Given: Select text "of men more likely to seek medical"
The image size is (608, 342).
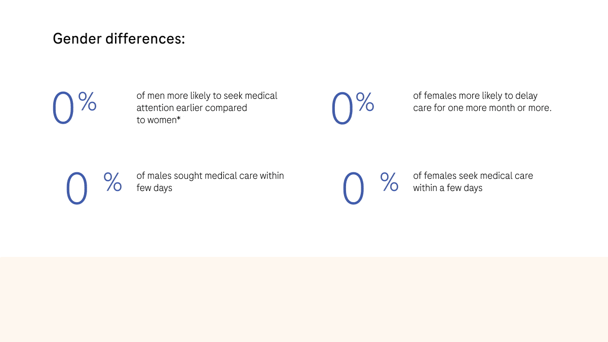Looking at the screenshot, I should click(x=207, y=96).
